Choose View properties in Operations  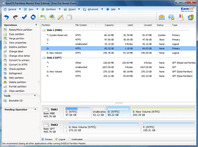pos(18,43)
